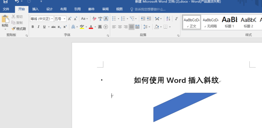The width and height of the screenshot is (262, 128).
Task: Toggle show paragraph marks
Action: click(x=176, y=19)
